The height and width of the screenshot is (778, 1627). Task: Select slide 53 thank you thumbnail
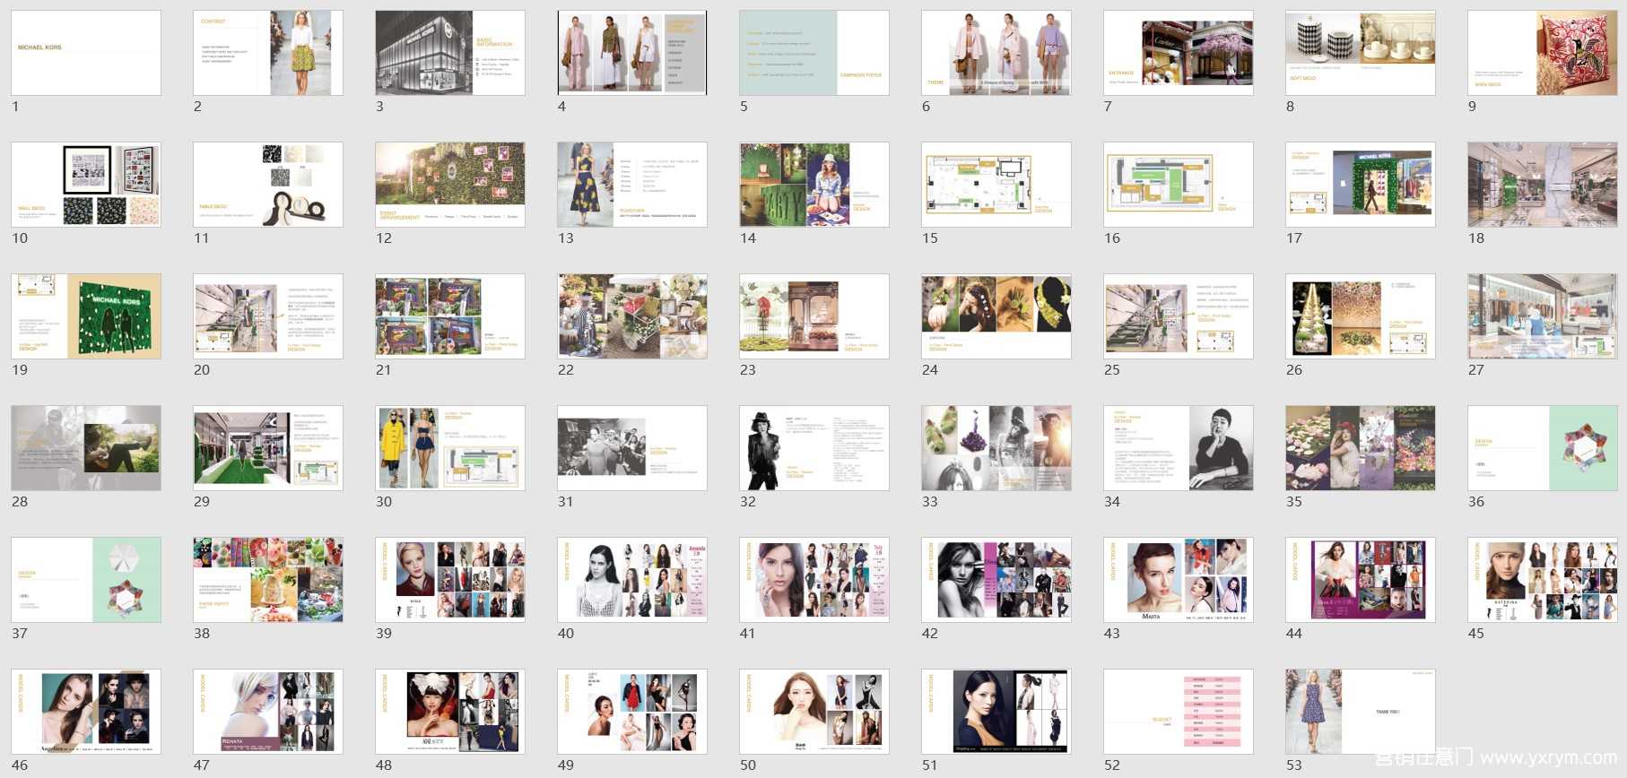(x=1361, y=712)
